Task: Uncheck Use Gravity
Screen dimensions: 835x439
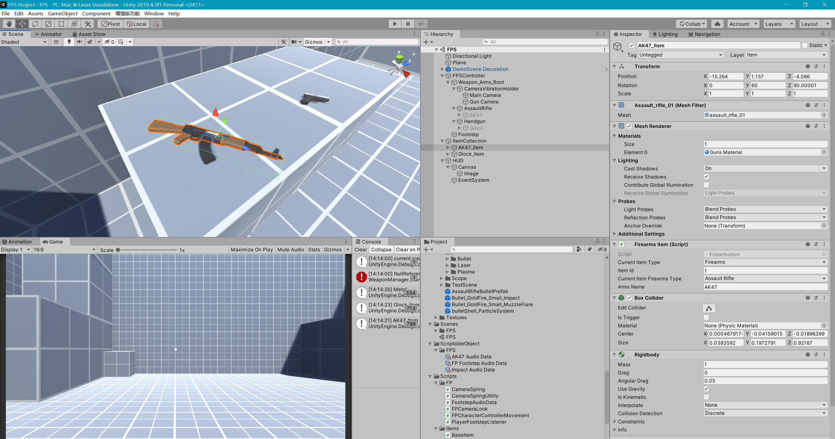Action: tap(706, 389)
